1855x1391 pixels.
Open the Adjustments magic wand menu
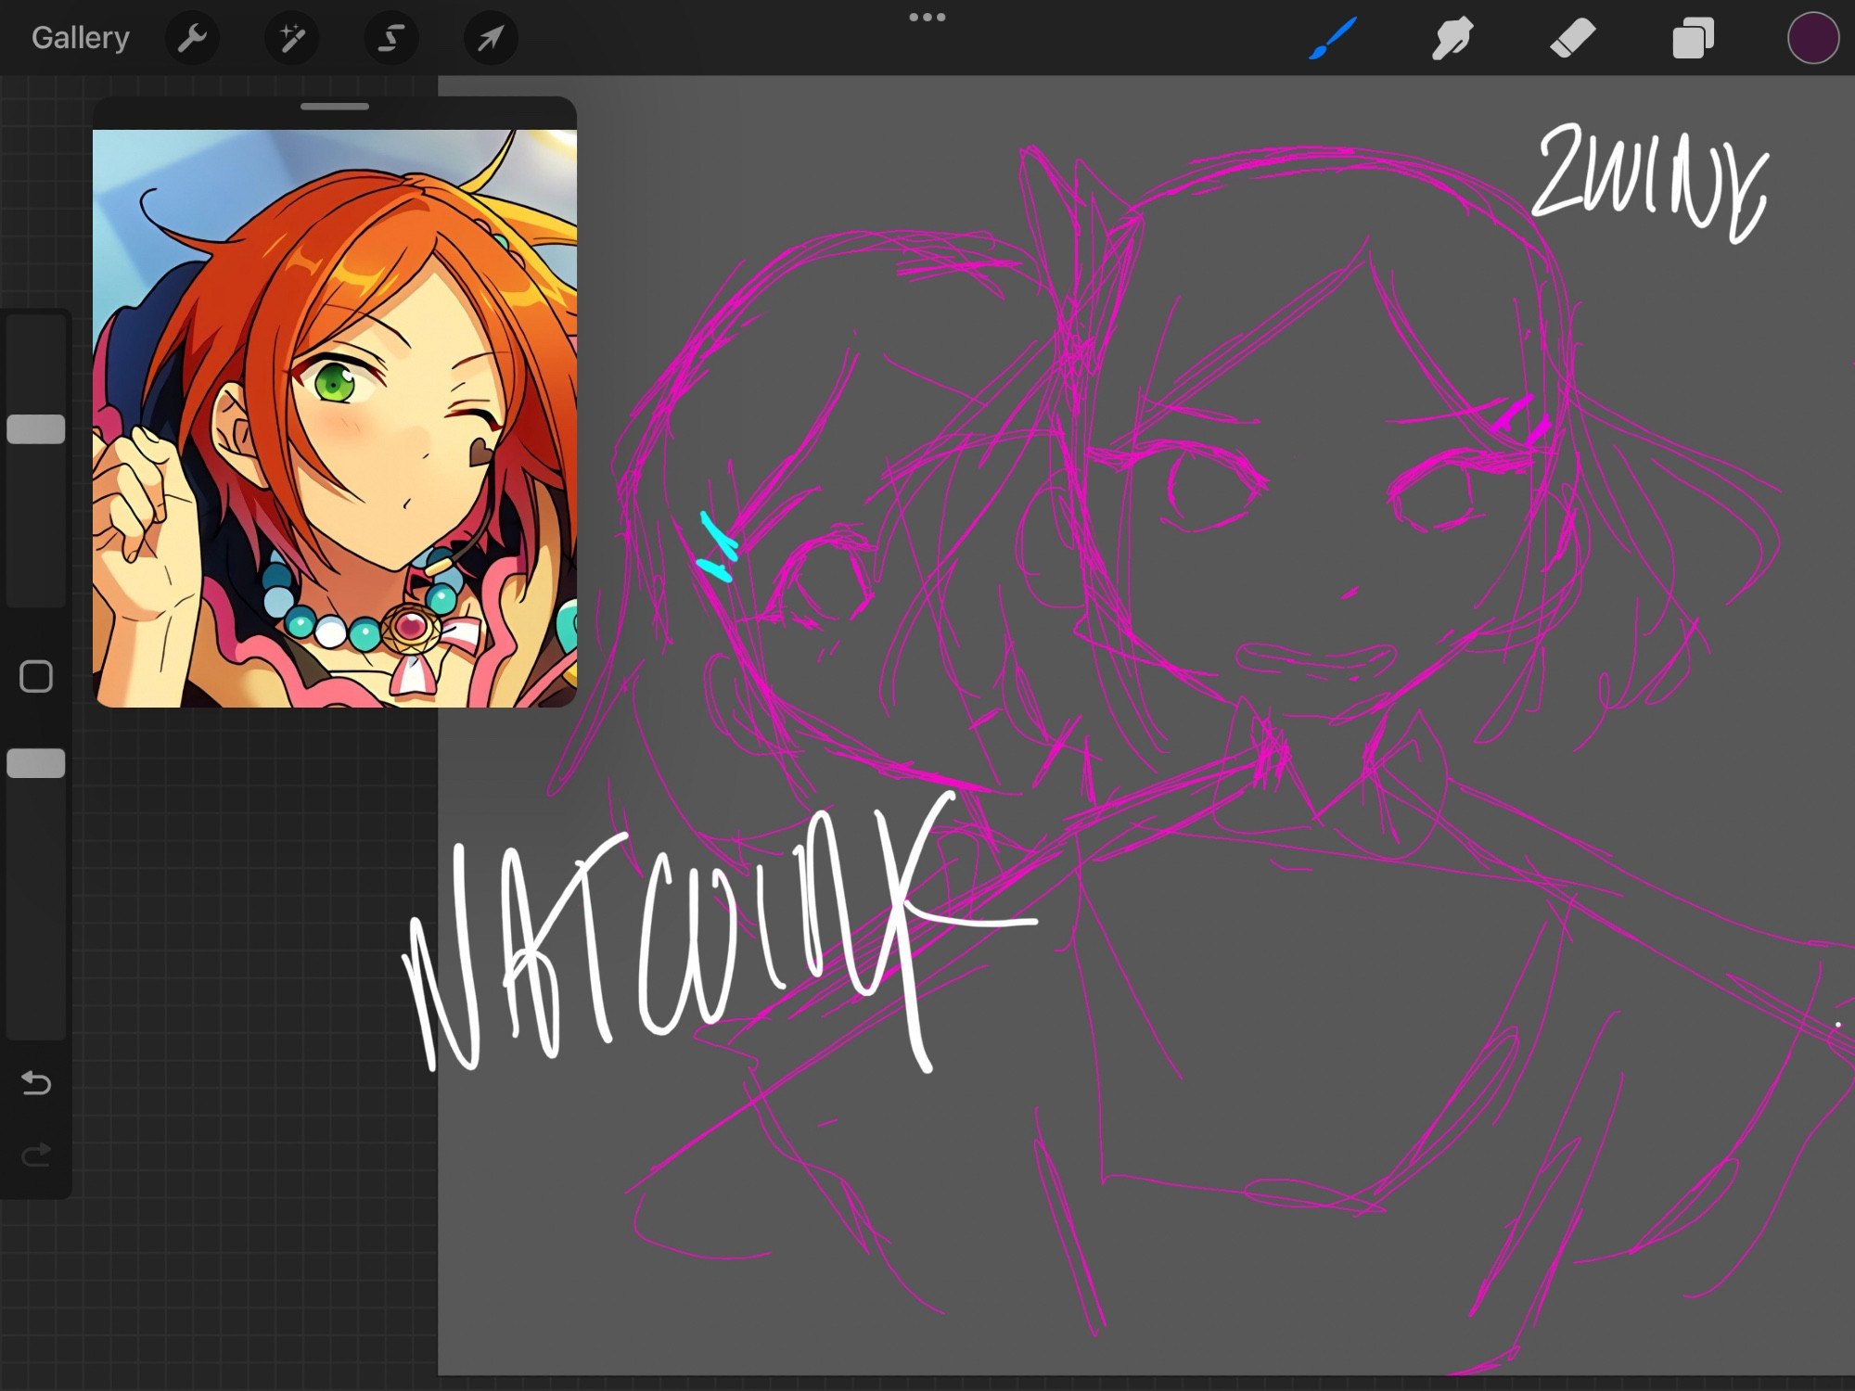292,38
